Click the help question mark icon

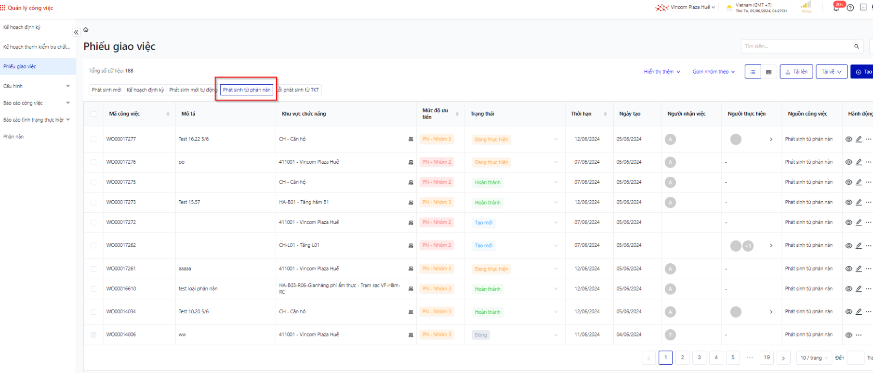coord(850,8)
